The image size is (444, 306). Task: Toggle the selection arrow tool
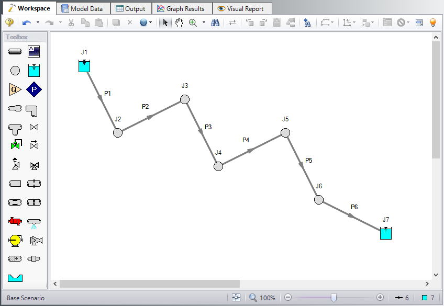164,23
